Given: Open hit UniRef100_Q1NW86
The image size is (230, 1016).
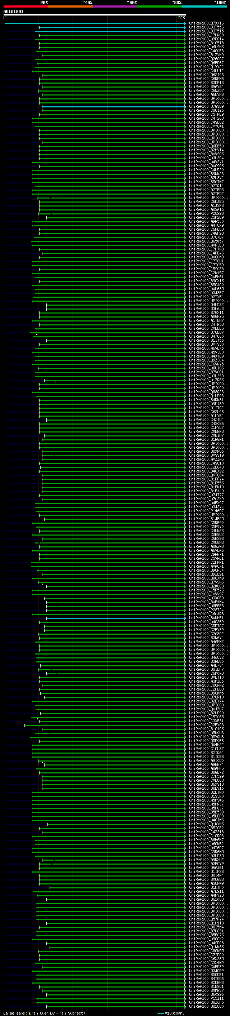Looking at the screenshot, I should click(206, 946).
